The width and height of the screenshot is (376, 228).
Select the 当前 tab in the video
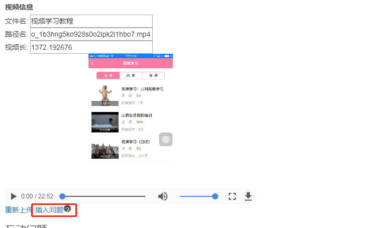pyautogui.click(x=108, y=75)
